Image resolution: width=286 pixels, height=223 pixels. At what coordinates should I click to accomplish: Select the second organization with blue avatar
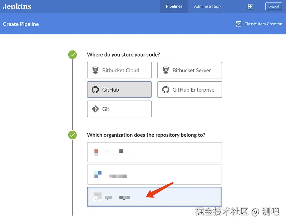click(154, 175)
